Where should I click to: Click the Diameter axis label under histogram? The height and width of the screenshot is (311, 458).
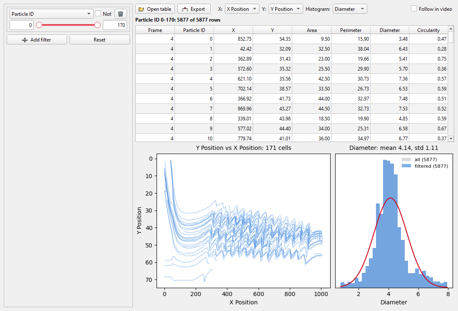tap(394, 302)
